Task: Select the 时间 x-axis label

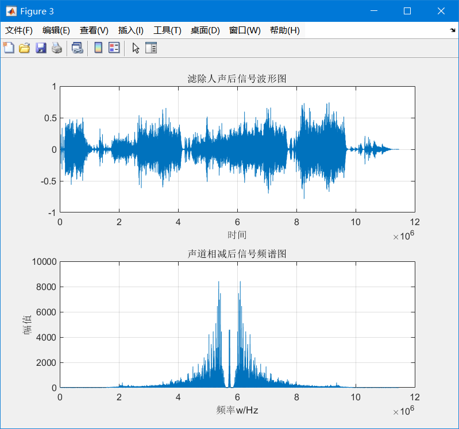Action: click(x=237, y=235)
